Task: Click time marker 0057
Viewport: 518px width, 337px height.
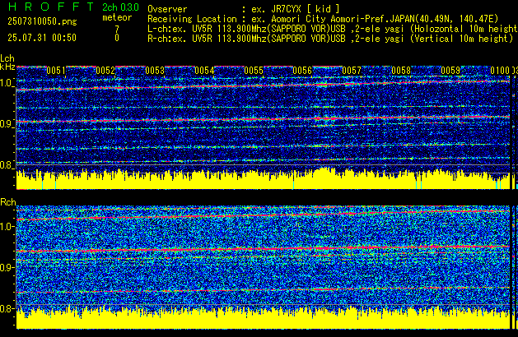Action: 352,71
